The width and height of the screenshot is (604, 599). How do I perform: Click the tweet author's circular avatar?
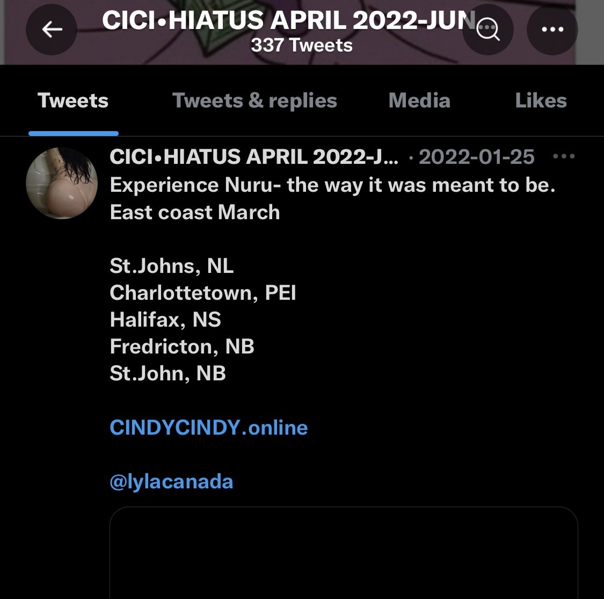pos(62,183)
